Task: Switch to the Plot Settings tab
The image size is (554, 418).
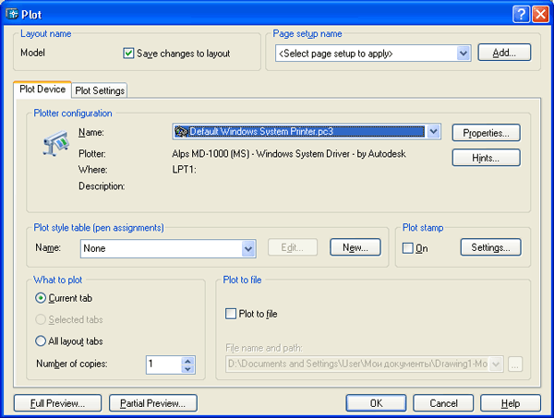Action: tap(100, 90)
